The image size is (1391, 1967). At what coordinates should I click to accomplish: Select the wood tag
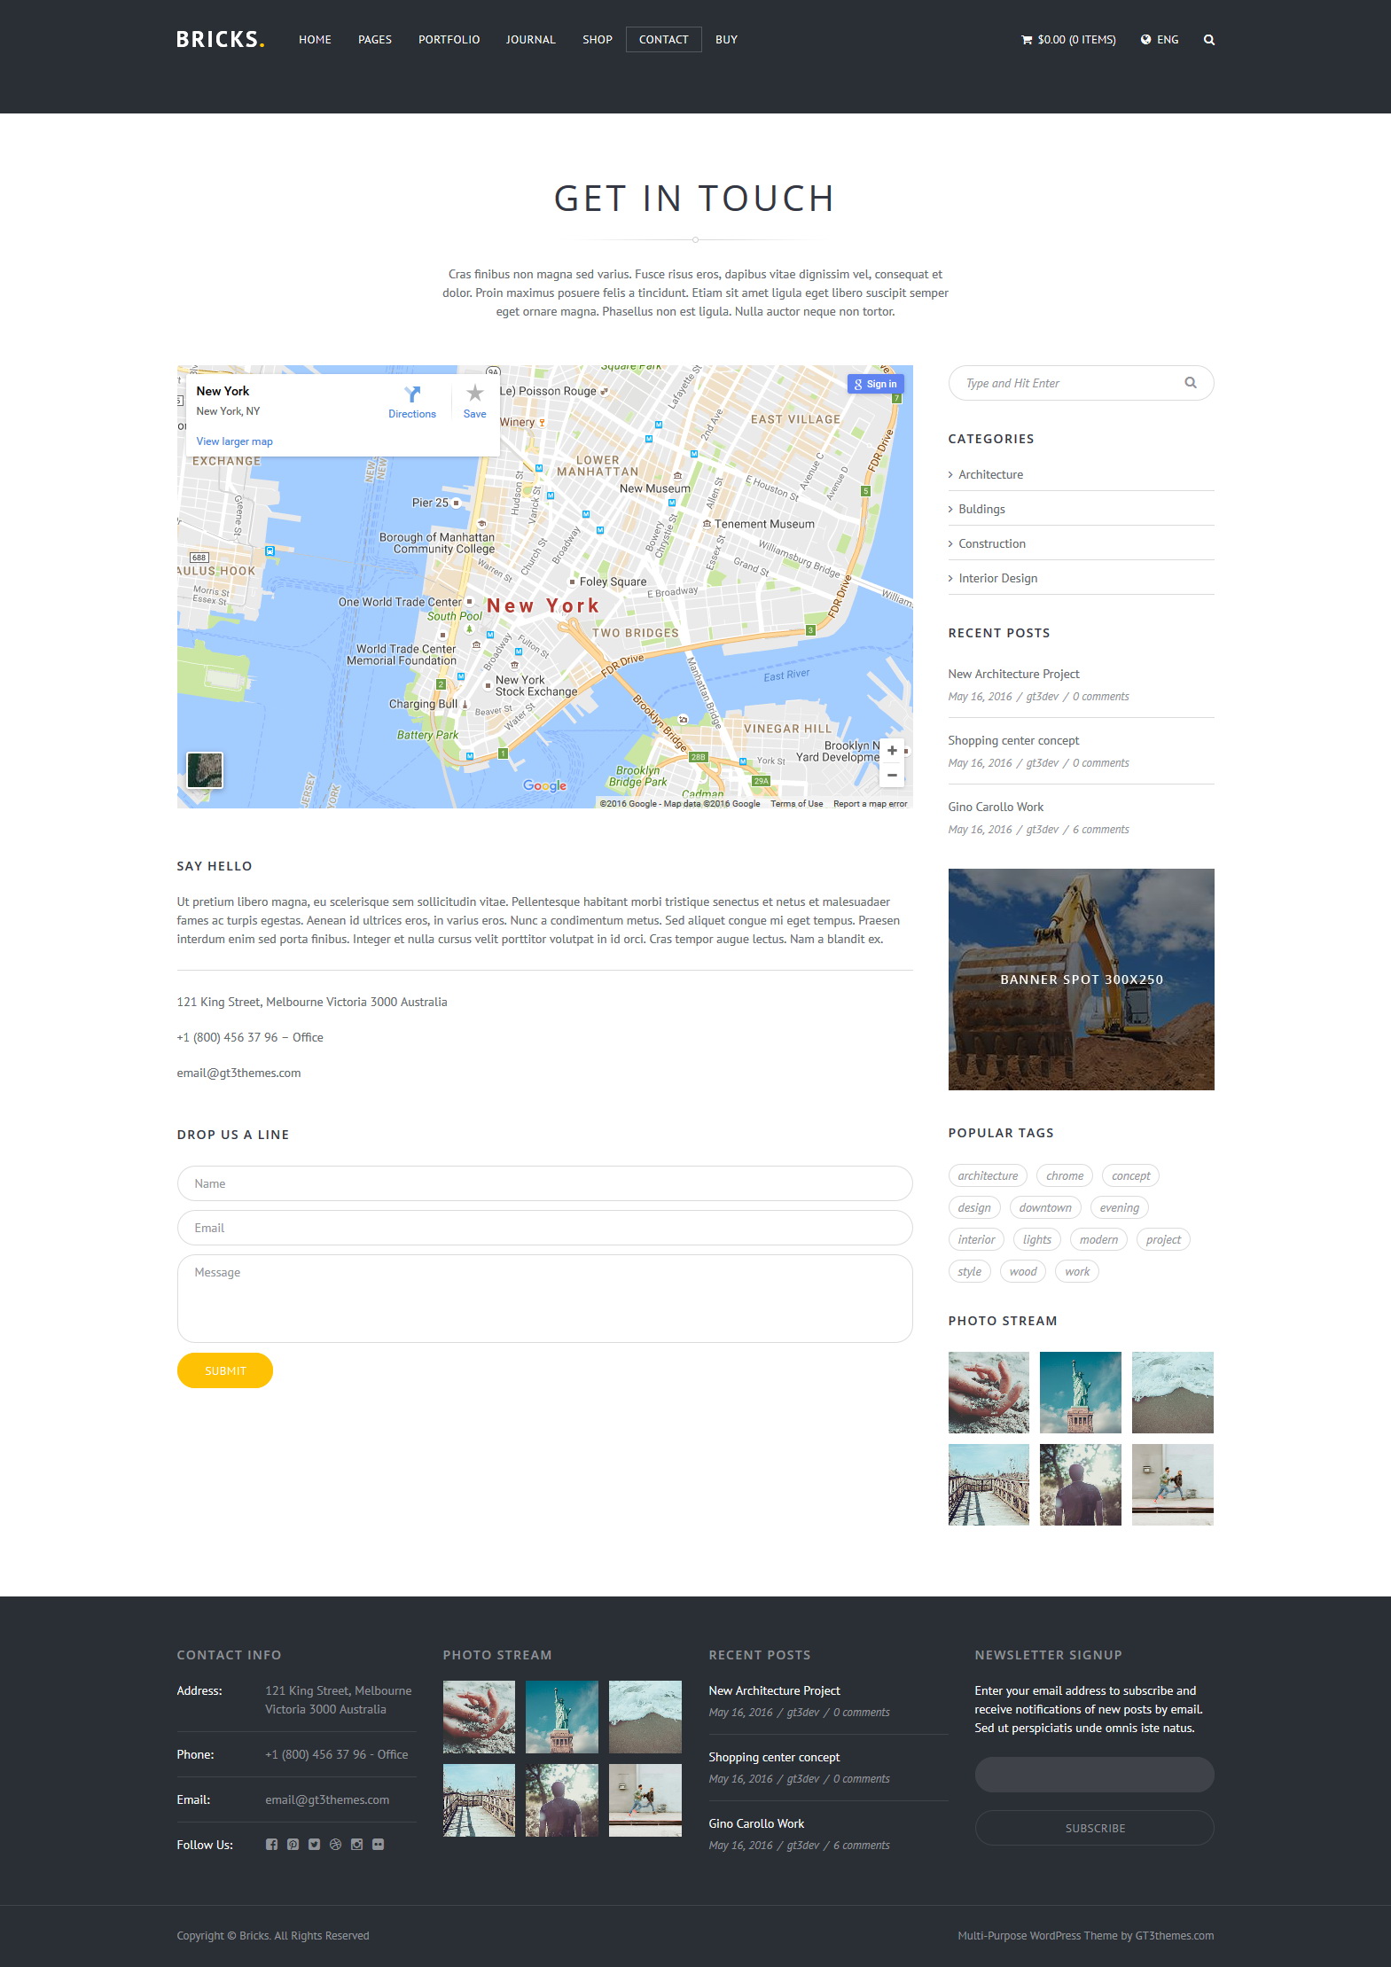coord(1023,1271)
